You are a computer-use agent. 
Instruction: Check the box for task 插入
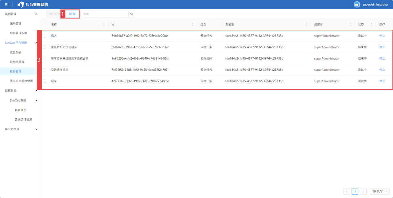[45, 36]
